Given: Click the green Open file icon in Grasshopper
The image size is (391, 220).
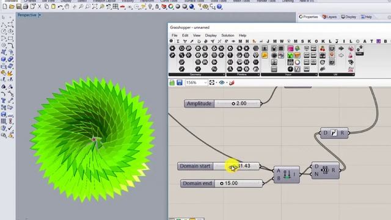Looking at the screenshot, I should [x=172, y=82].
